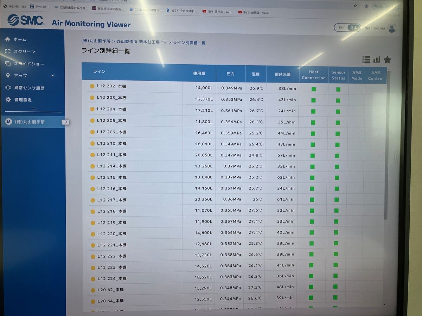Select row L12 204_本機
The image size is (422, 316).
tap(236, 110)
